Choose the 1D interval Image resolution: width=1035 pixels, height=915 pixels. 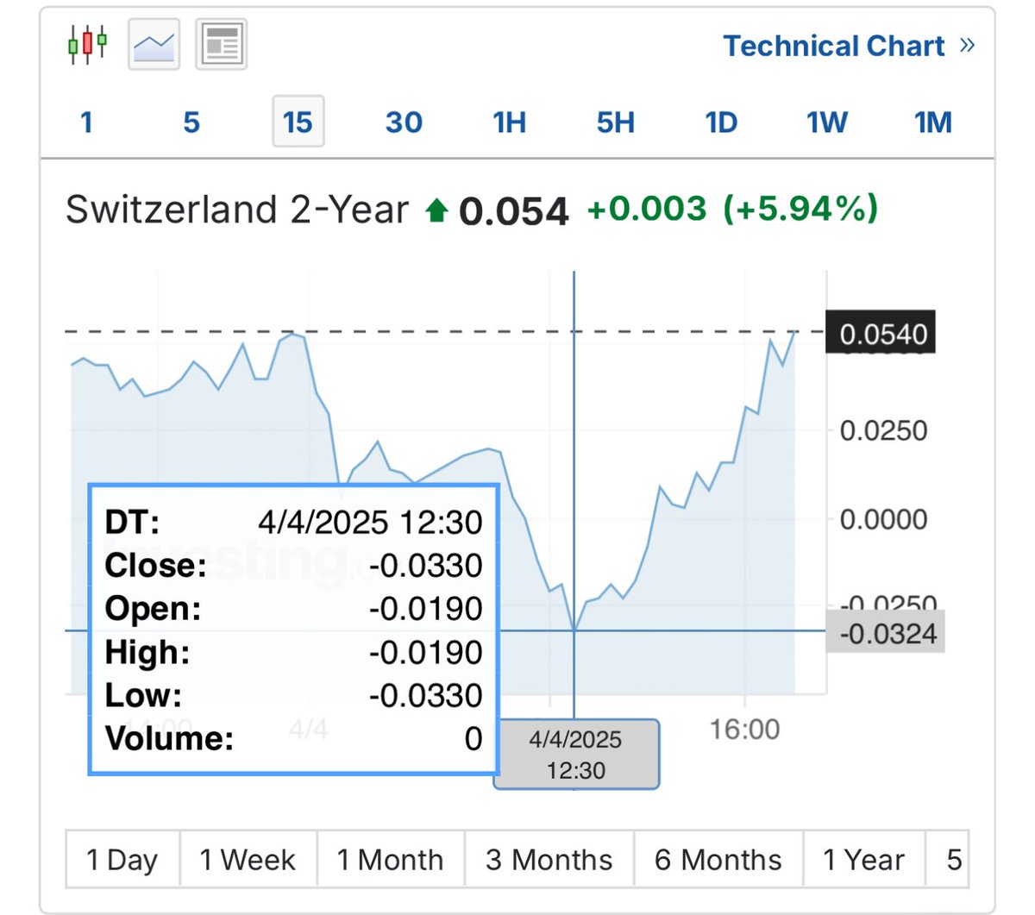coord(721,122)
